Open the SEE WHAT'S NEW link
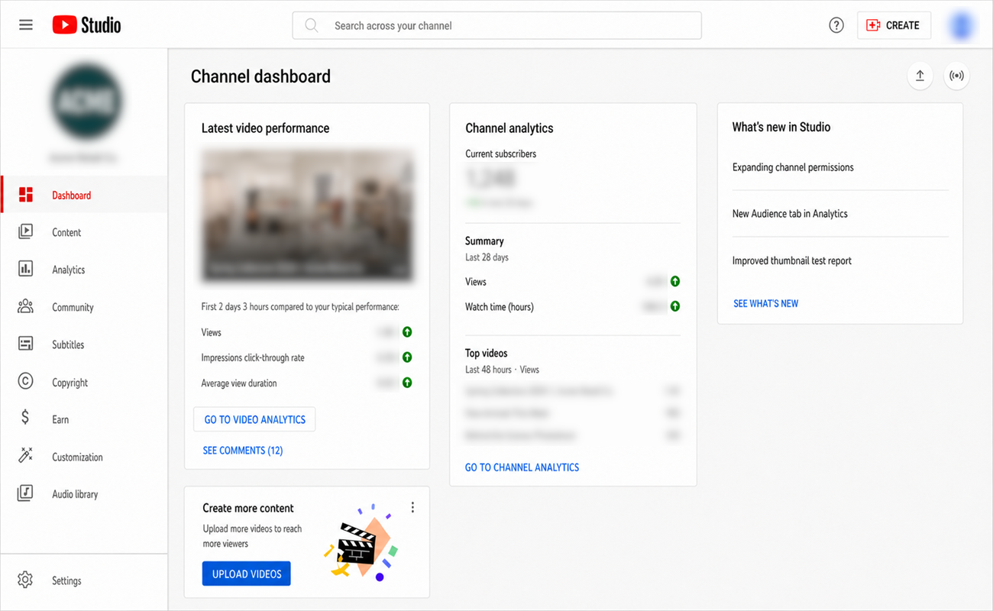 766,303
